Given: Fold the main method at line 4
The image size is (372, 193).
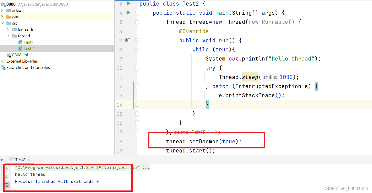Looking at the screenshot, I should coord(137,13).
